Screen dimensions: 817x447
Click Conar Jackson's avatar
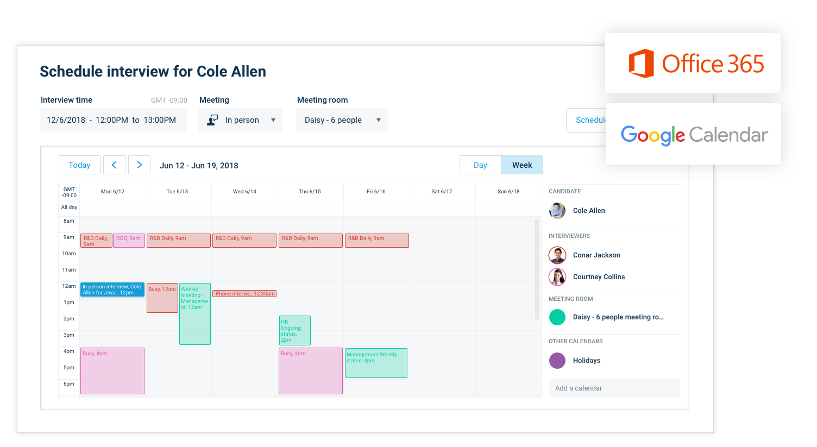tap(557, 255)
